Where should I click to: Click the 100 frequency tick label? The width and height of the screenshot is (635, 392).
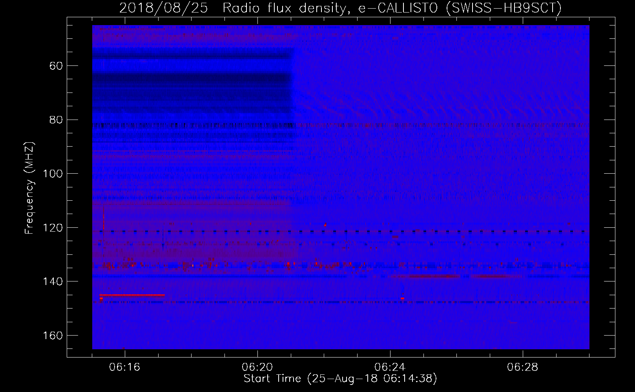[x=53, y=174]
